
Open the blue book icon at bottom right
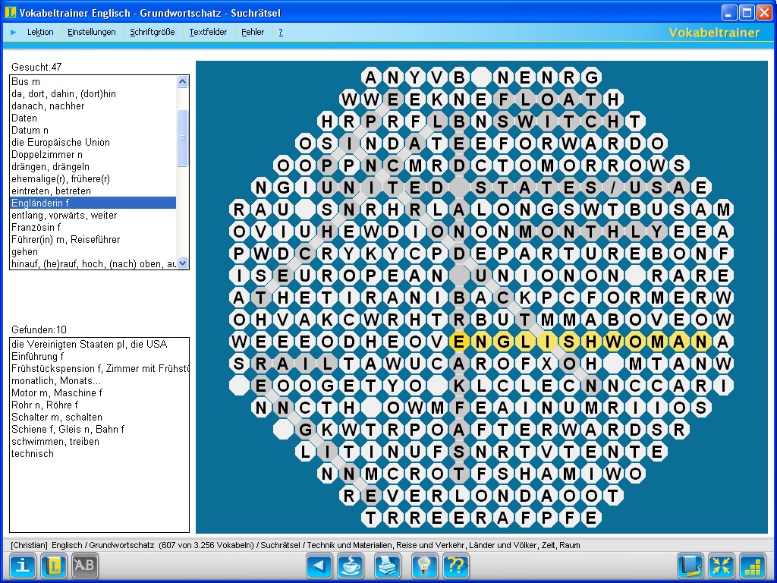690,565
